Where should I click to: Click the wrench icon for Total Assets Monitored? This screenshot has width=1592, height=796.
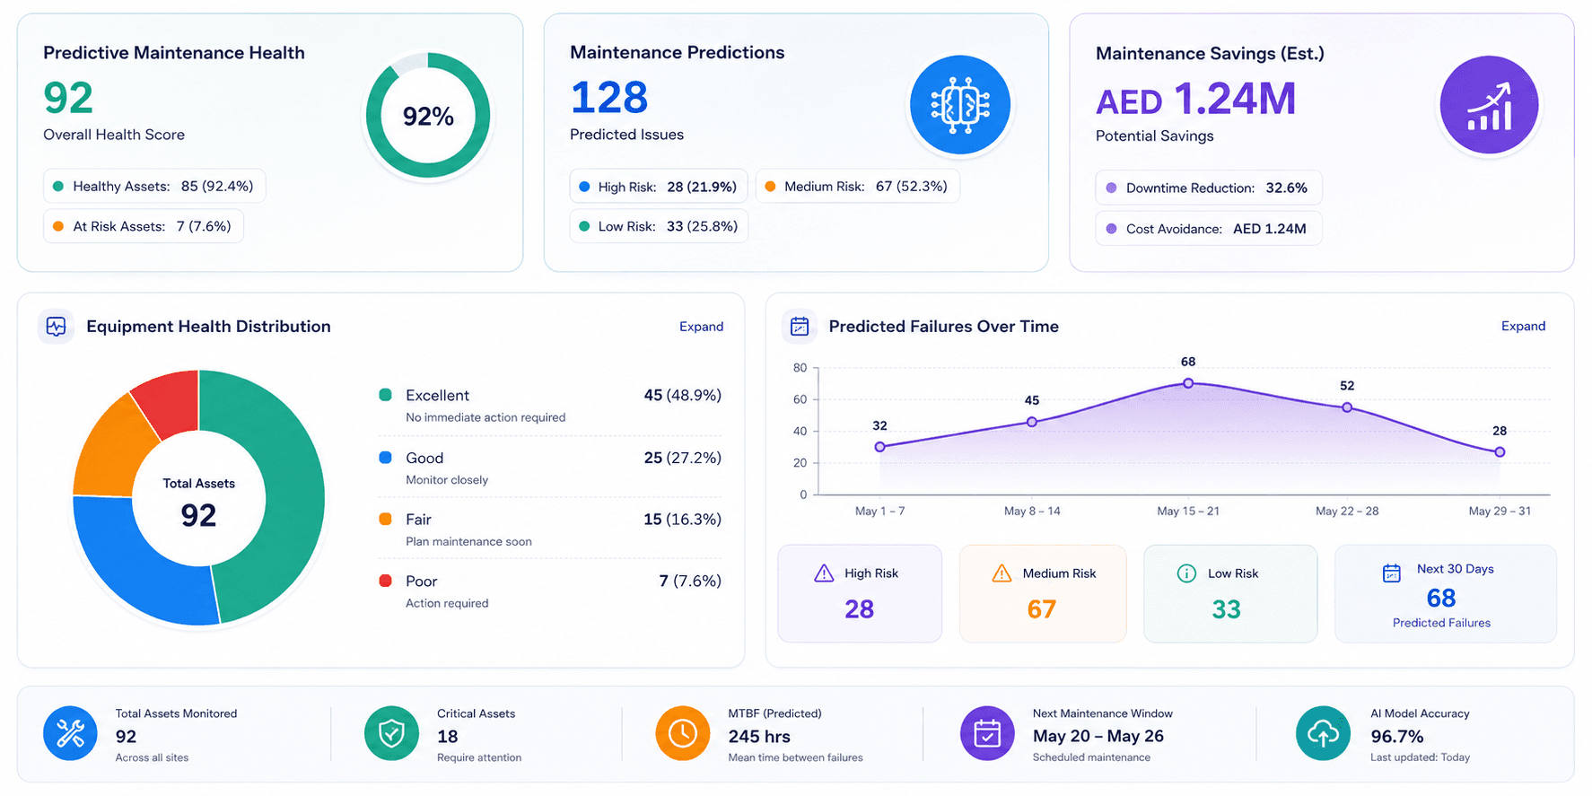click(x=70, y=733)
